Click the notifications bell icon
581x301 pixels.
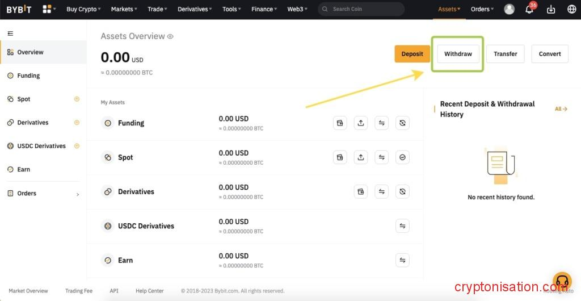pyautogui.click(x=529, y=9)
